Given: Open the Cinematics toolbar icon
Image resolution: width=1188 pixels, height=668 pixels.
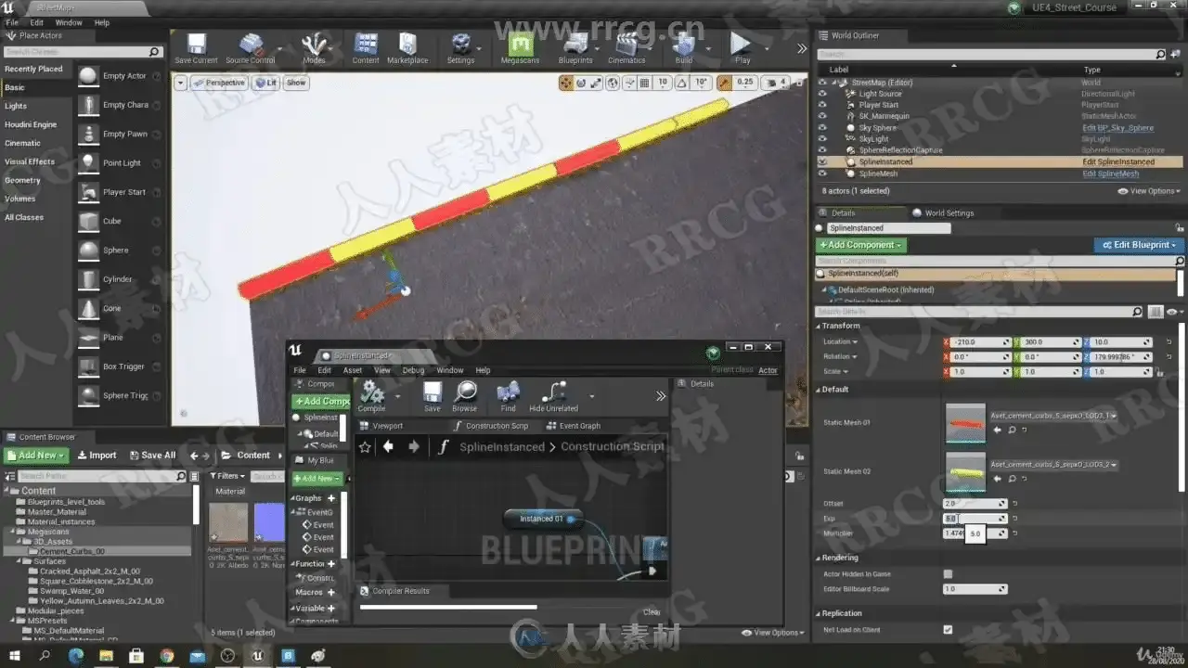Looking at the screenshot, I should tap(626, 48).
